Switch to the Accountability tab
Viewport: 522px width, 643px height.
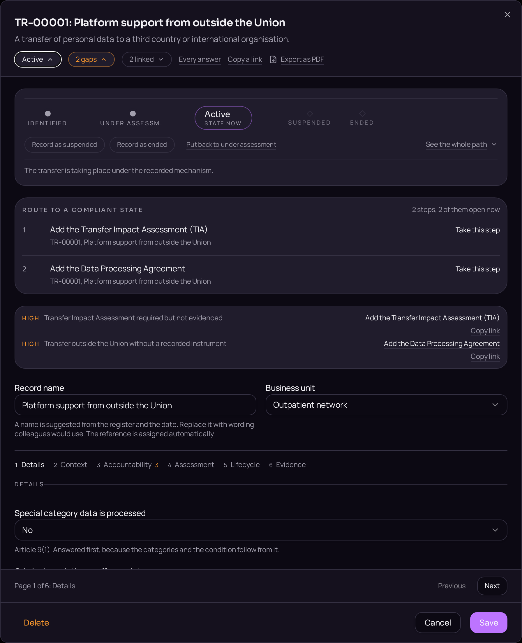pyautogui.click(x=128, y=465)
